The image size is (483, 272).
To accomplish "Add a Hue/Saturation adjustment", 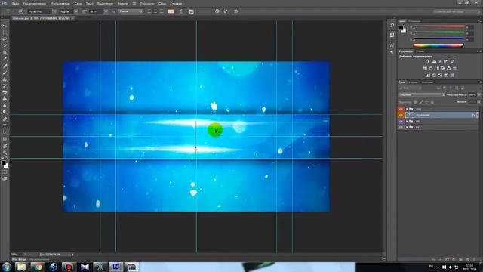I will coord(425,69).
